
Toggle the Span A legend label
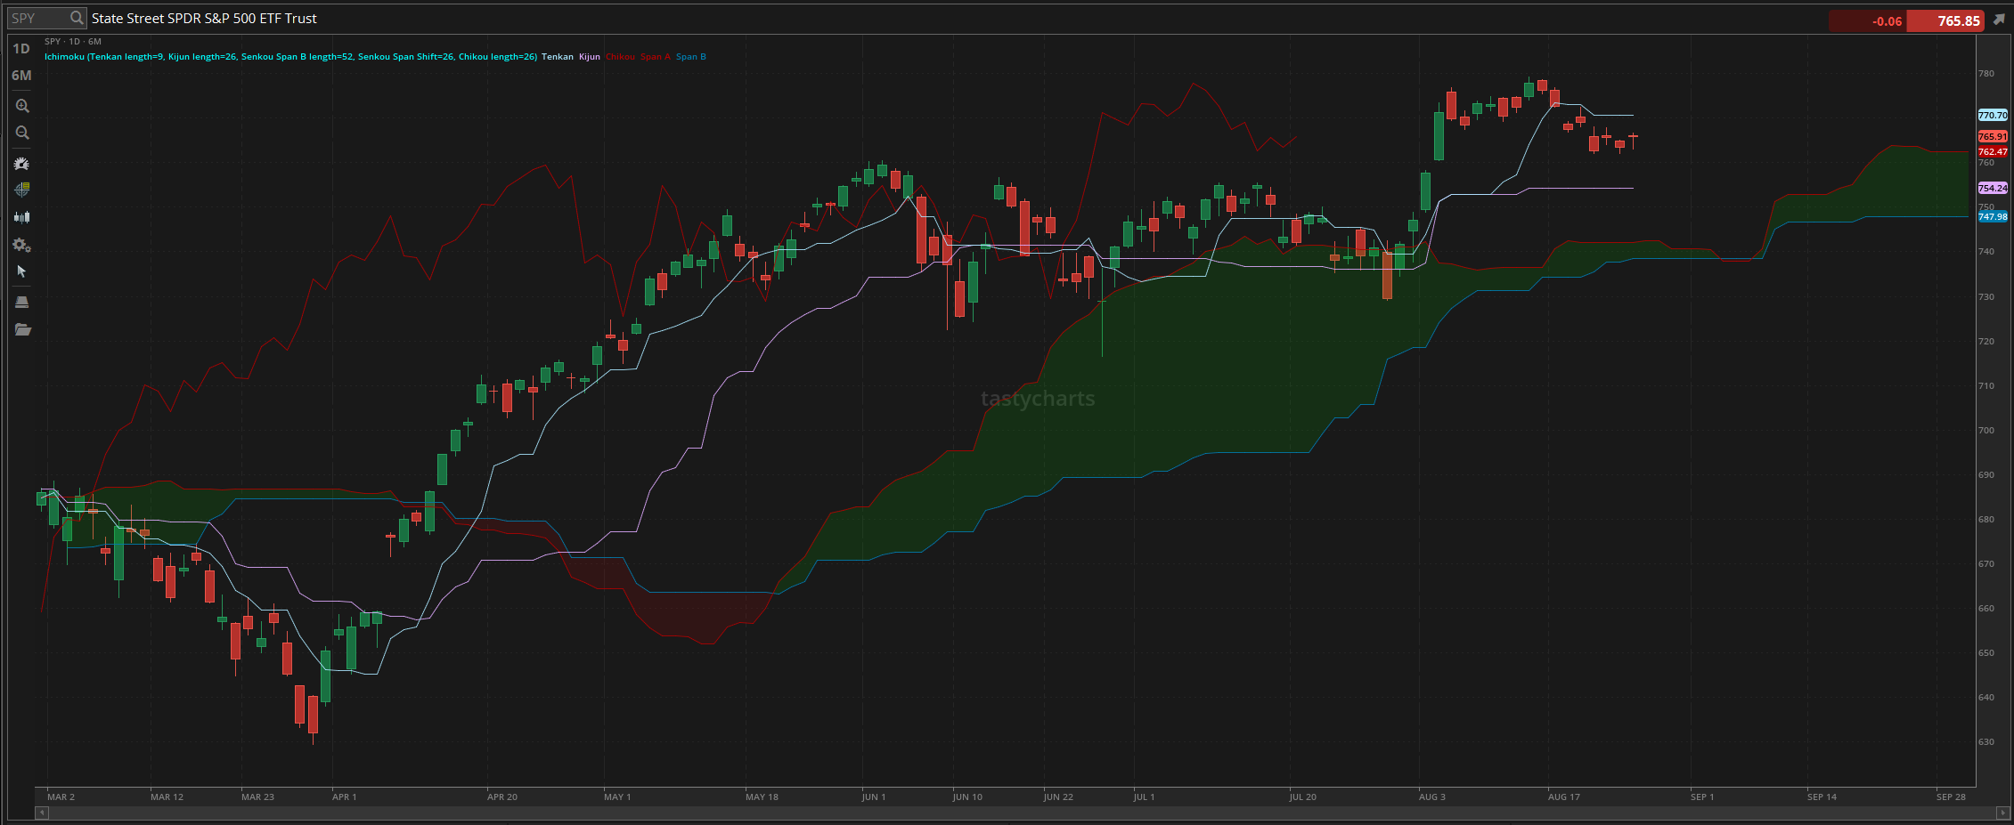(656, 57)
